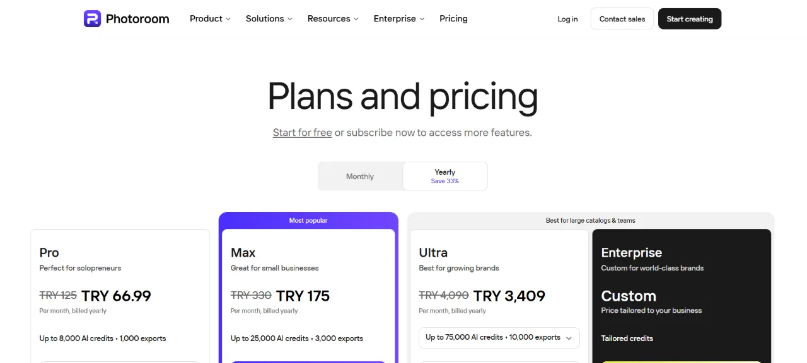Click the Photoroom logo icon
Image resolution: width=807 pixels, height=363 pixels.
click(x=92, y=19)
